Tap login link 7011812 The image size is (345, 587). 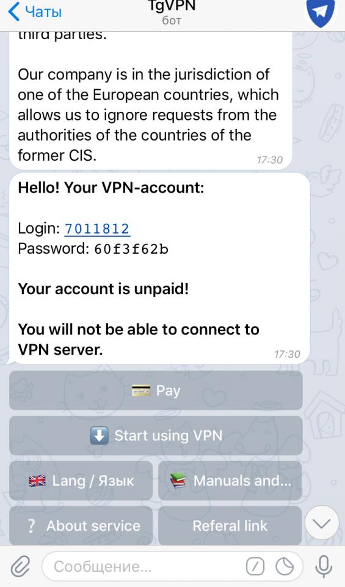97,228
